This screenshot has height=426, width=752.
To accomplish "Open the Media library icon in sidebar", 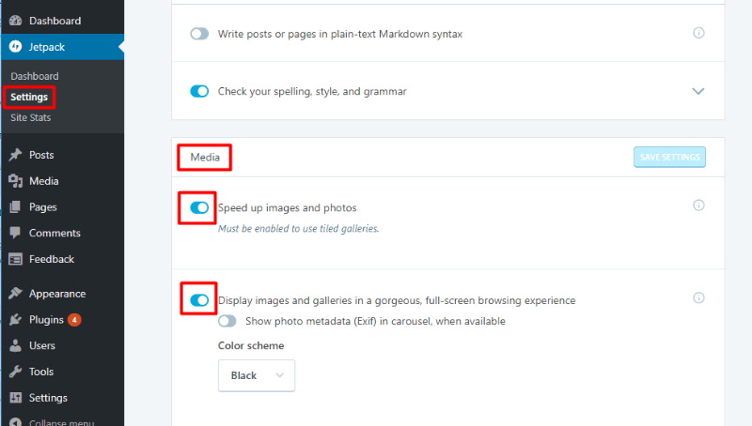I will click(x=15, y=181).
